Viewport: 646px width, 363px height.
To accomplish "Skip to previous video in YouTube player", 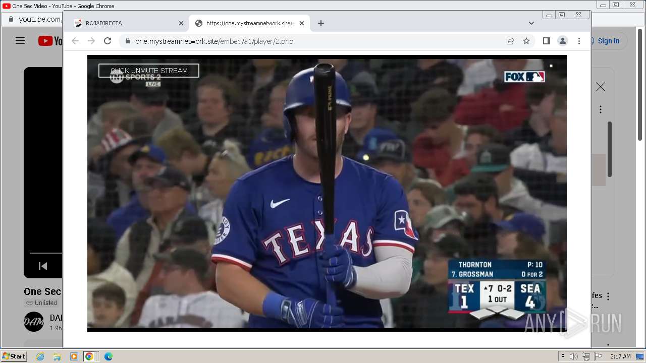I will coord(43,266).
